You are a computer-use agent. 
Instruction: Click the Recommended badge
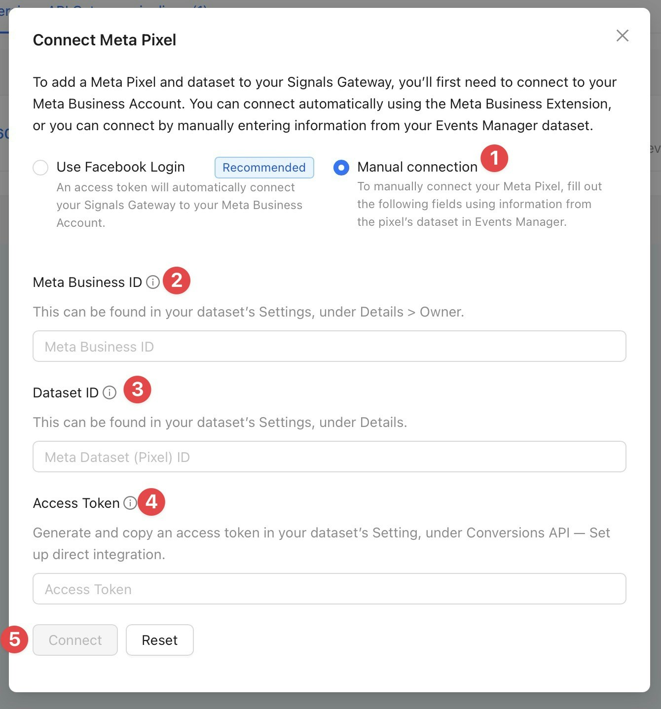(264, 168)
